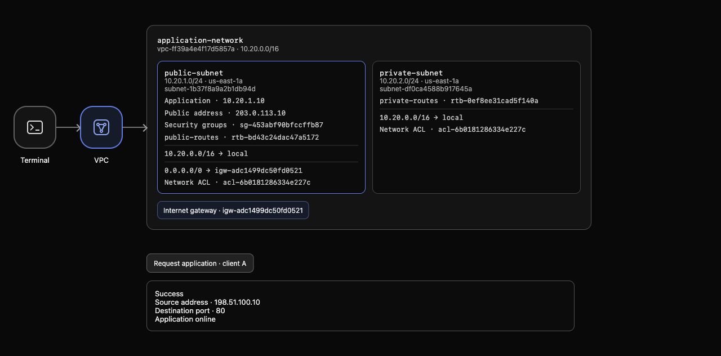Click the private-routes rtb-0ef8ee31cad5f140a row
The image size is (721, 356).
[459, 101]
